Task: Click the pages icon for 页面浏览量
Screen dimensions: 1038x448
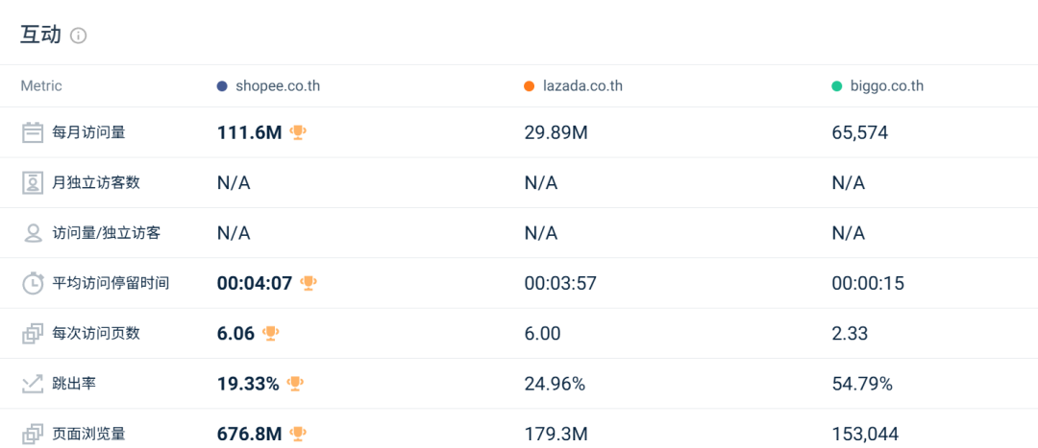Action: click(x=33, y=435)
